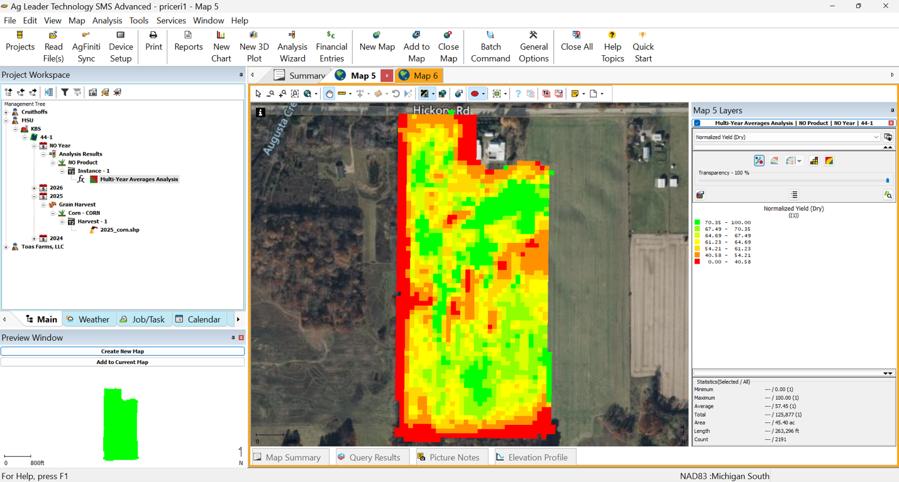Launch AgFiniti Sync
The width and height of the screenshot is (899, 482).
pos(86,46)
